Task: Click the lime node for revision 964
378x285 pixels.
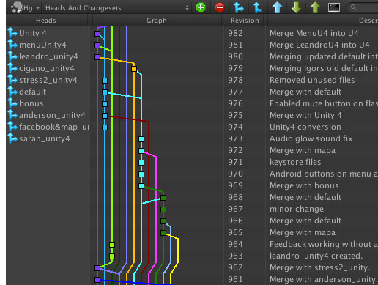Action: pos(112,245)
